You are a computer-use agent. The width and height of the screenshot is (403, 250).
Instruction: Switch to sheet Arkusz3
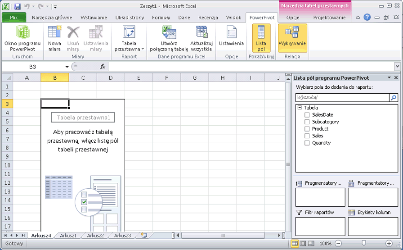tap(123, 235)
